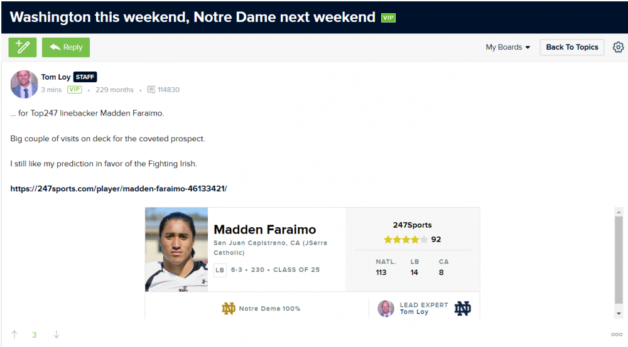Viewport: 628px width, 347px height.
Task: Click Tom Loy's avatar photo
Action: pyautogui.click(x=24, y=84)
